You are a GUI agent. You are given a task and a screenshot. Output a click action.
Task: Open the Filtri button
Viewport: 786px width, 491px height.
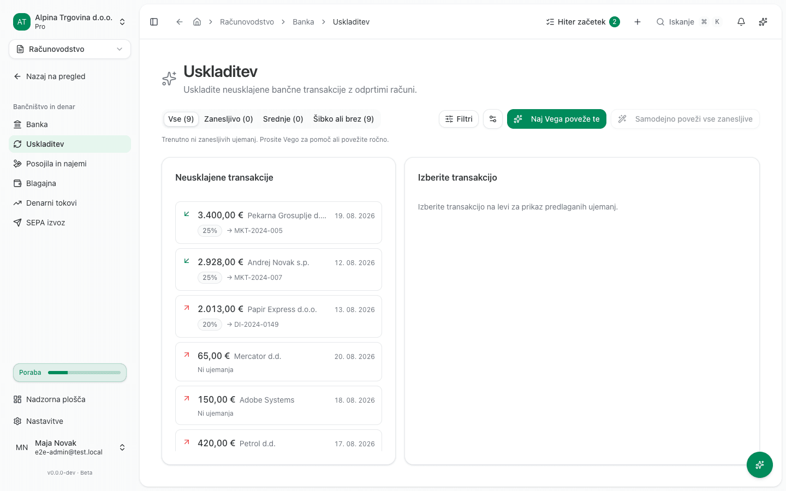[x=459, y=119]
